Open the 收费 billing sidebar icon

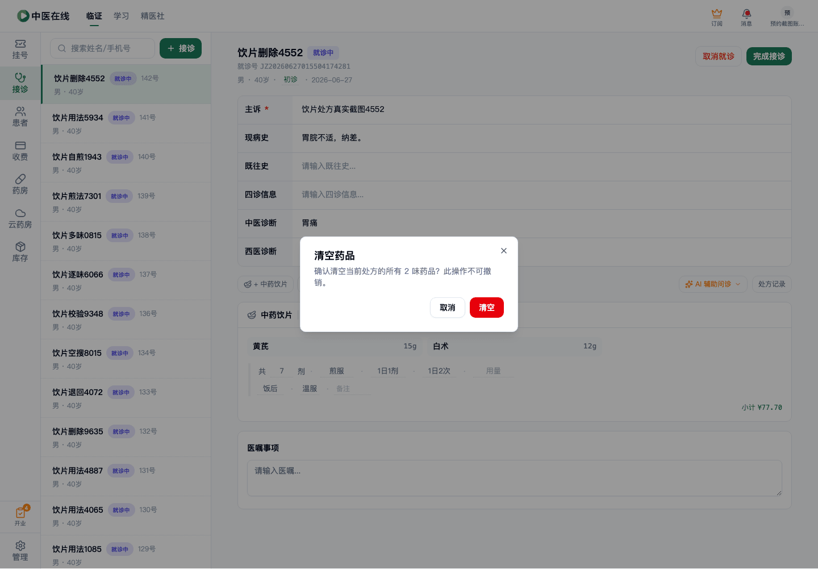click(20, 151)
